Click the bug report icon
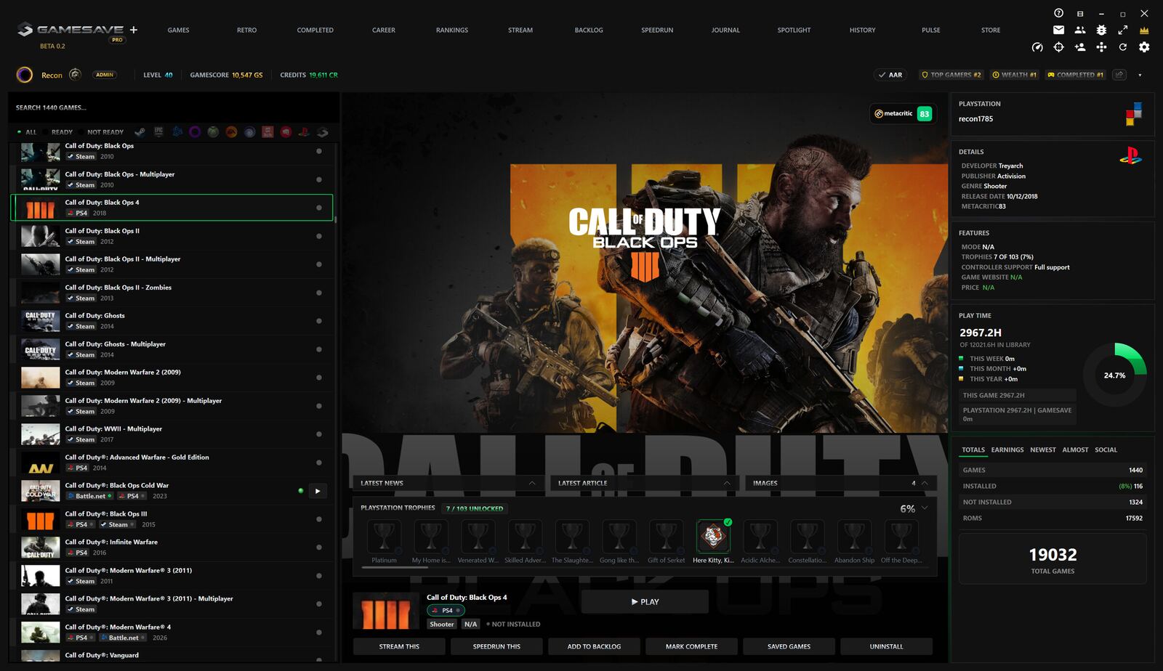This screenshot has height=671, width=1163. pos(1101,30)
